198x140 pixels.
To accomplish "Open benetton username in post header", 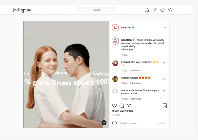I will click(x=126, y=27).
